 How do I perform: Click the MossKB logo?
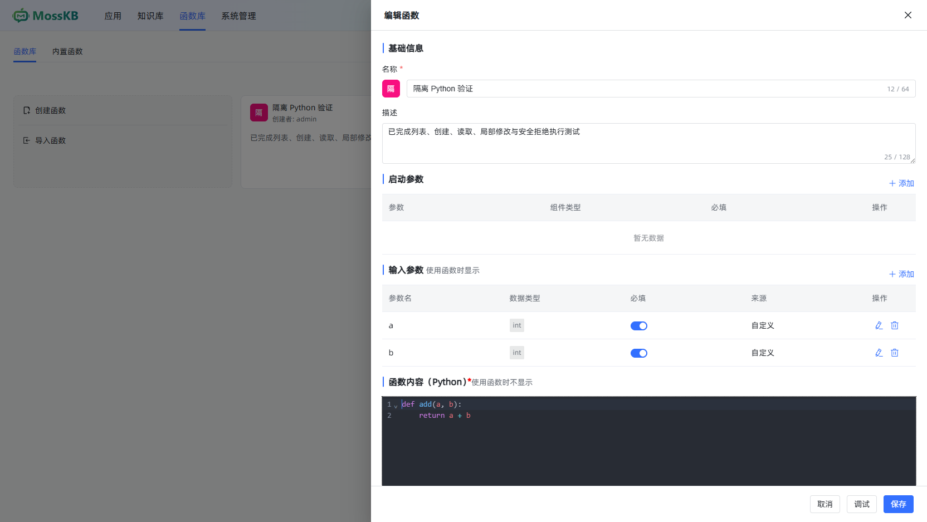click(x=46, y=16)
